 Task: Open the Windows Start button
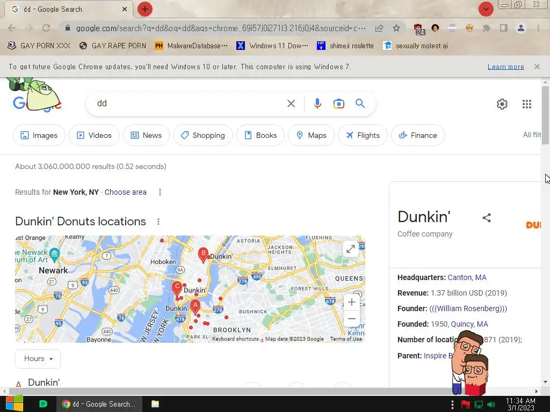point(14,403)
